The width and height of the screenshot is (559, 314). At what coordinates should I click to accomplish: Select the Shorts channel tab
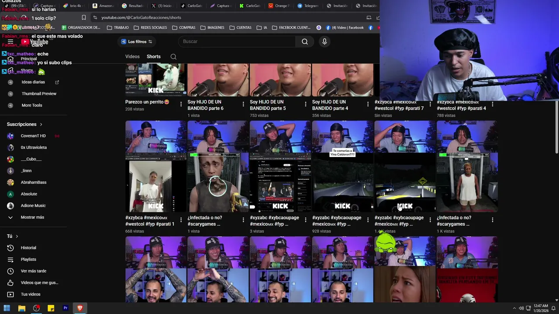point(154,57)
